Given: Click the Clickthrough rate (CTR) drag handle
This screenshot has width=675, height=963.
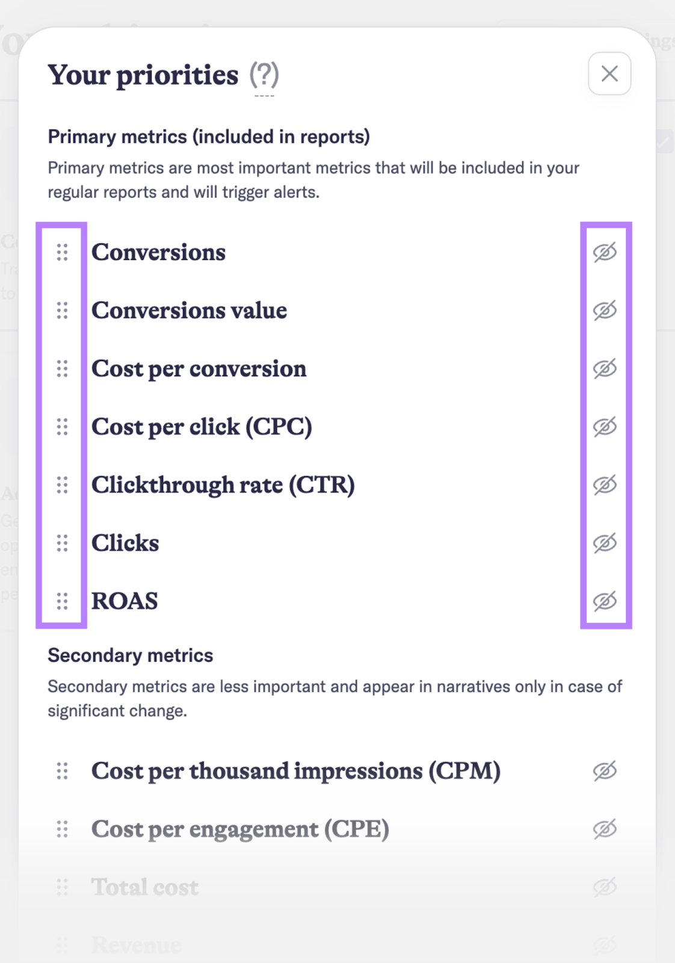Looking at the screenshot, I should point(62,485).
